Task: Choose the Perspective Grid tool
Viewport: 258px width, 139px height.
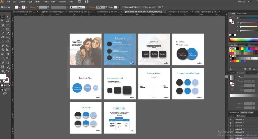Action: [8, 50]
